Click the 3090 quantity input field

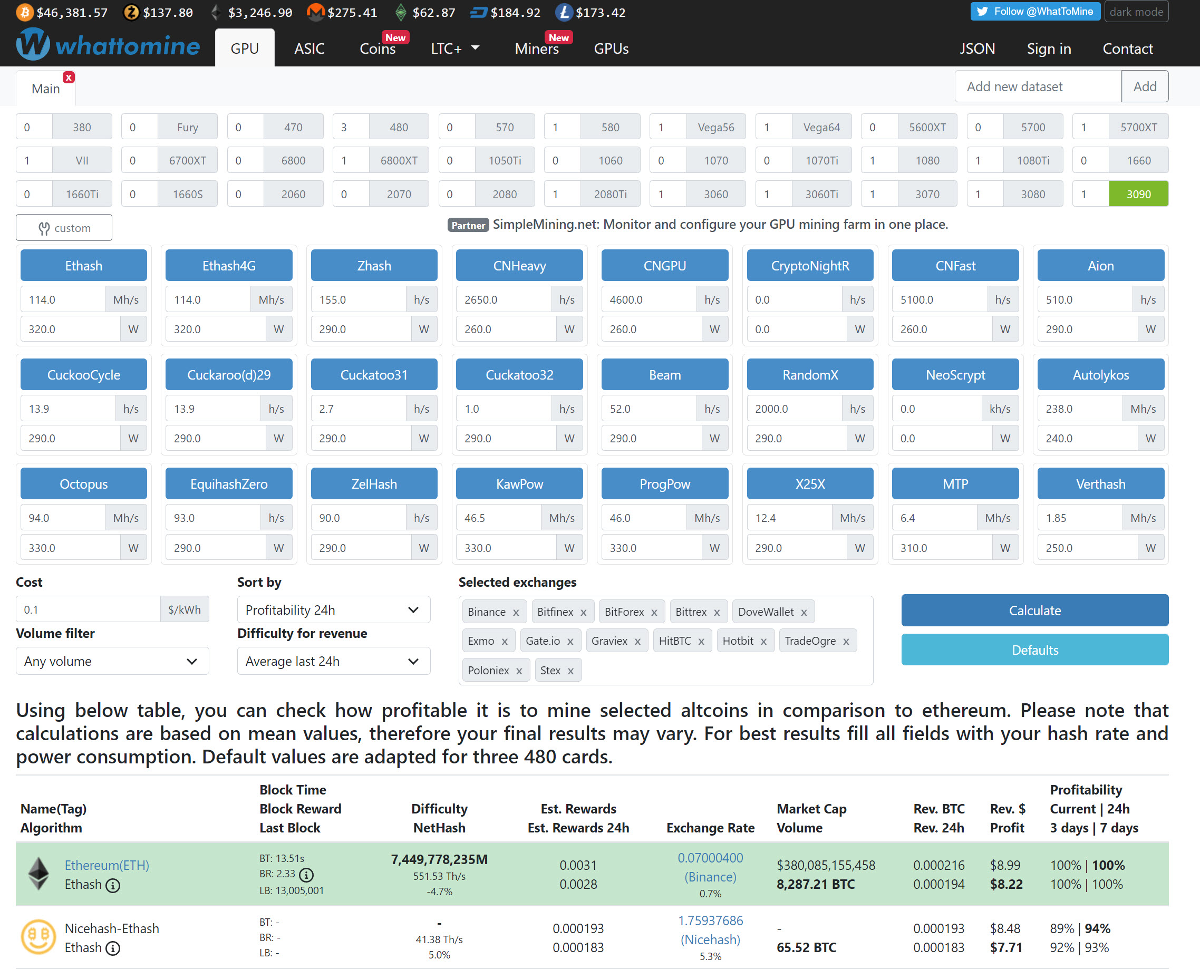pos(1091,193)
